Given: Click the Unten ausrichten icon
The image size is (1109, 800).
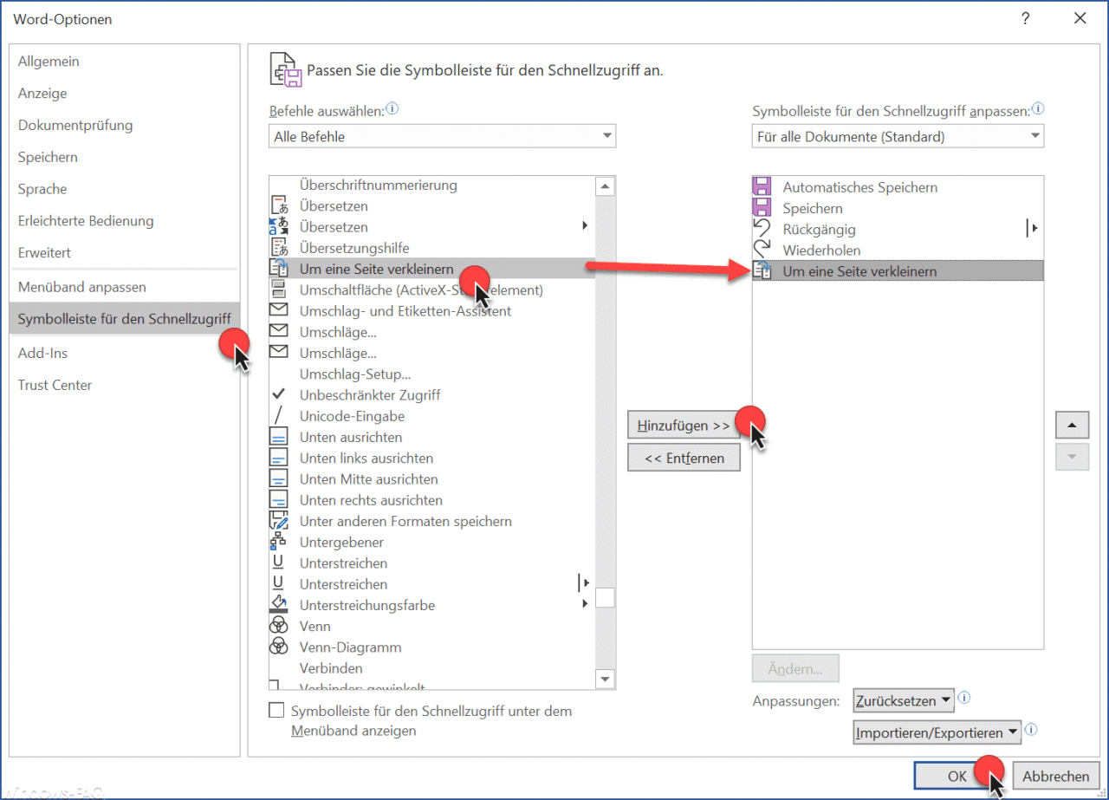Looking at the screenshot, I should [279, 437].
